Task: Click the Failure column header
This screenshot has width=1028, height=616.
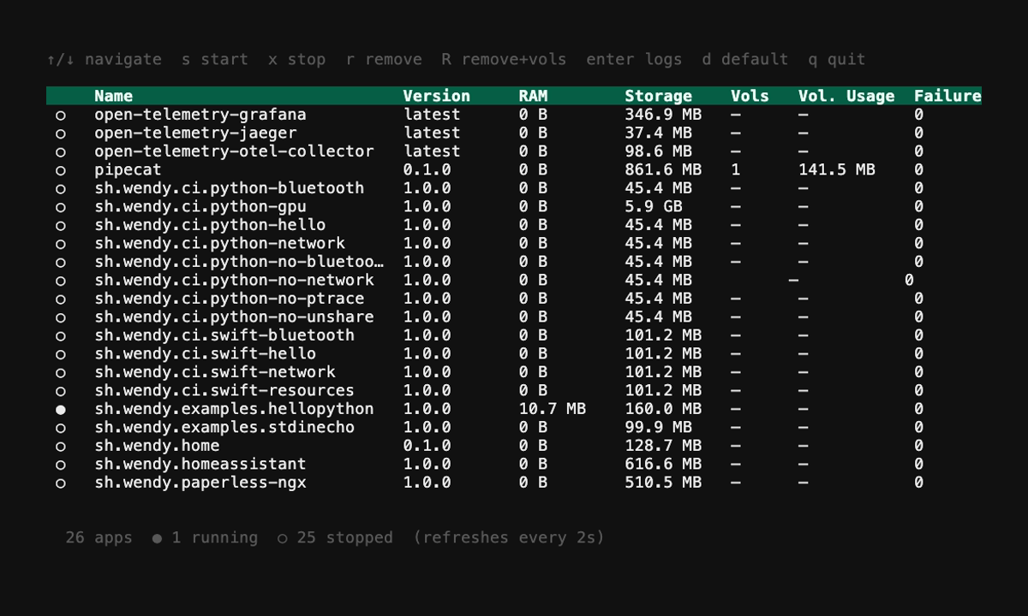Action: [x=947, y=96]
